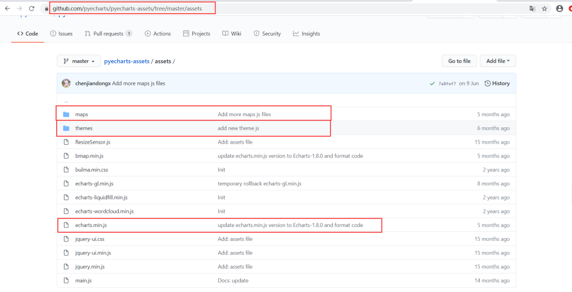The width and height of the screenshot is (572, 292).
Task: Go back using browser back arrow
Action: [7, 8]
